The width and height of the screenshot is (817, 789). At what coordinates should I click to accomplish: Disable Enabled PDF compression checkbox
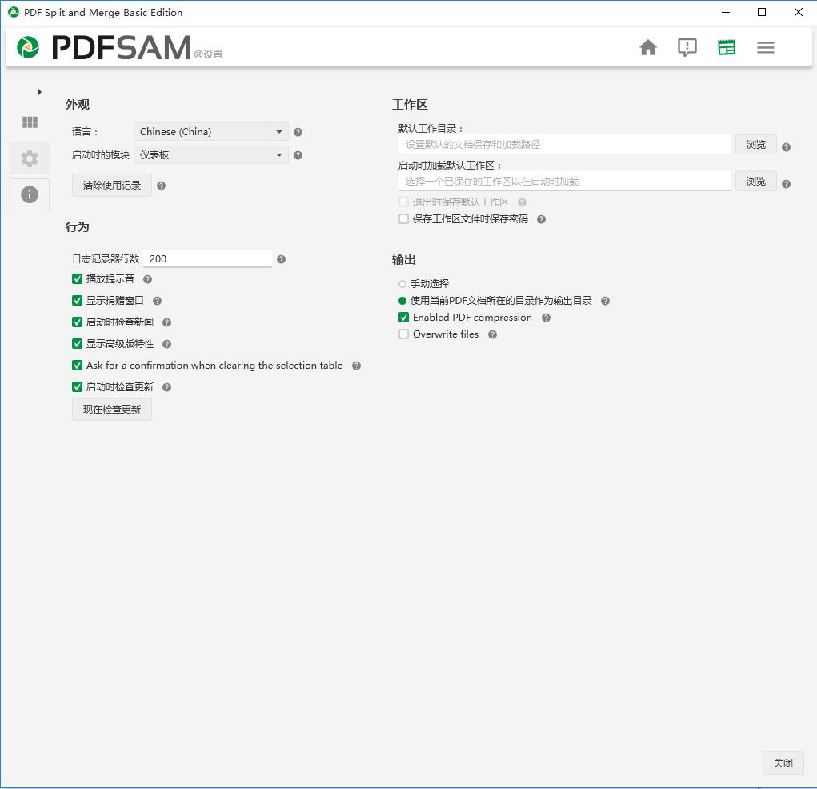tap(403, 318)
